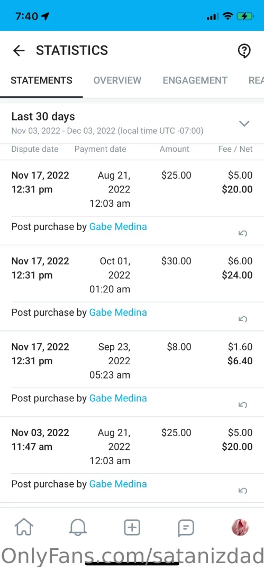Tap the undo arrow icon under the Nov 03 dispute

[x=243, y=491]
